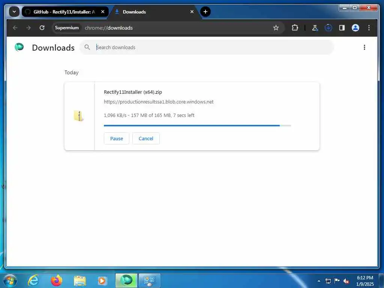Click the Supermium site info chip
Viewport: 384px width, 288px height.
pos(67,28)
